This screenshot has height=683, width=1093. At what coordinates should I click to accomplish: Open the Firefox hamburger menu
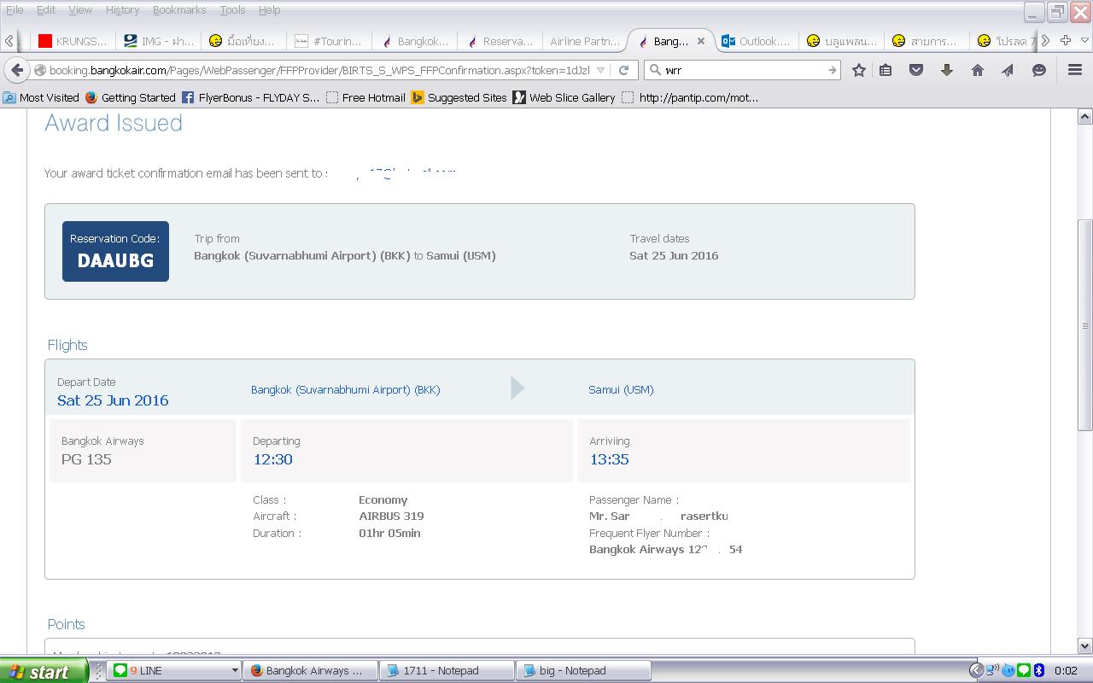click(x=1075, y=70)
